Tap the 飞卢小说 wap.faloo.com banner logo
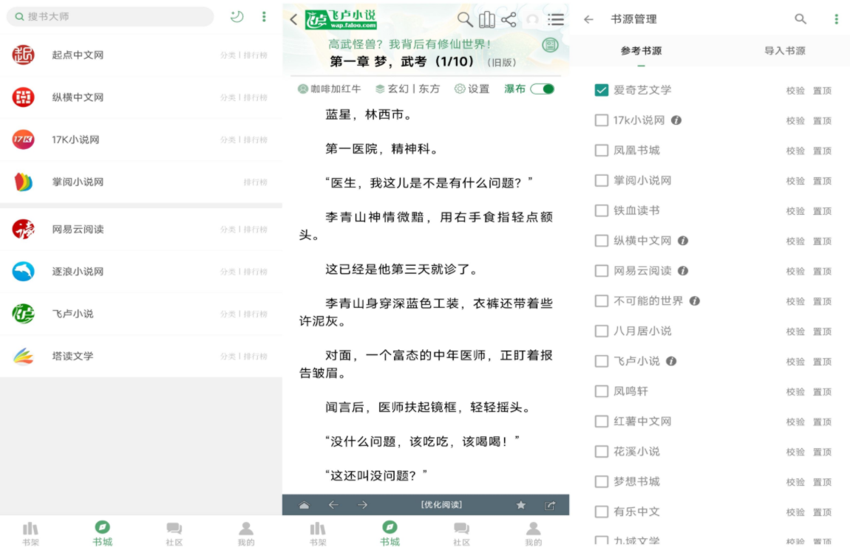The image size is (850, 547). coord(341,19)
